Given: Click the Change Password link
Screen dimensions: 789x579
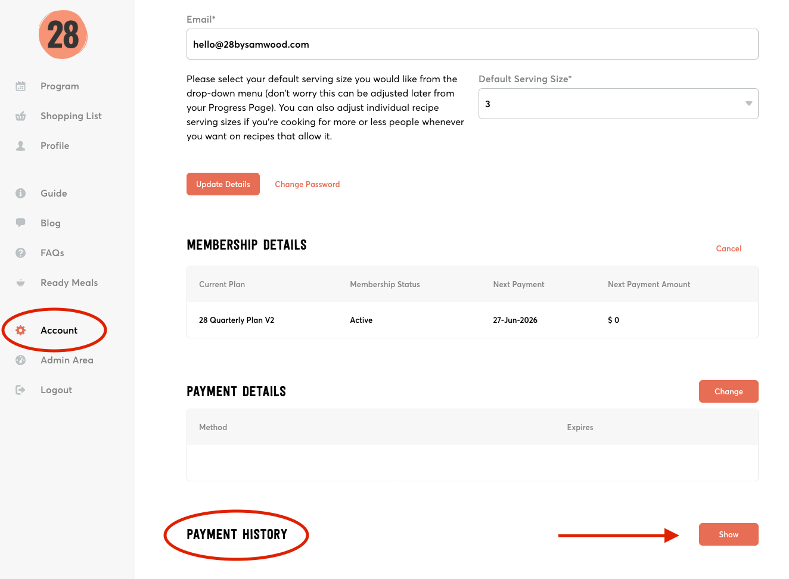Looking at the screenshot, I should [x=307, y=185].
